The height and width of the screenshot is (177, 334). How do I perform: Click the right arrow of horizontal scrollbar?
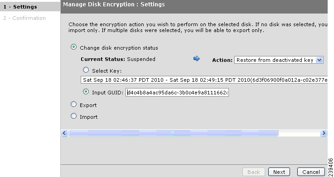(324, 133)
